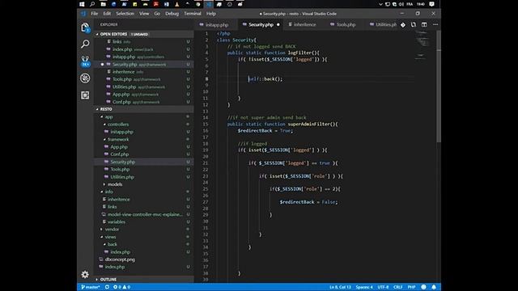The image size is (518, 291).
Task: Change end of line sequence CRLF
Action: pos(397,287)
